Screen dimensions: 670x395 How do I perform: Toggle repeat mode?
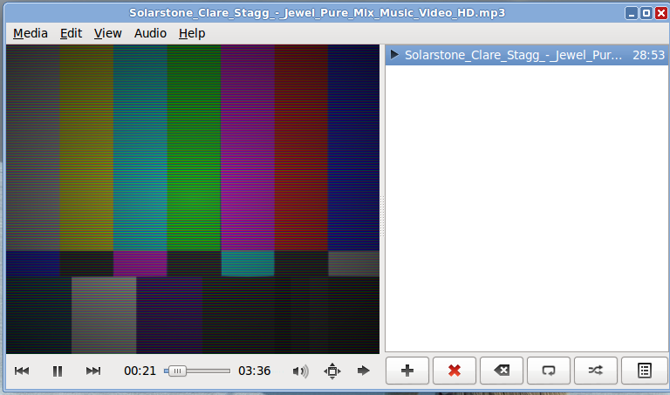click(549, 371)
